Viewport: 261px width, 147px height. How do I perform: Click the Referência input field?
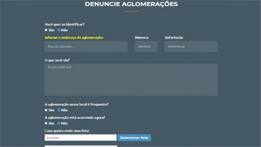[191, 46]
